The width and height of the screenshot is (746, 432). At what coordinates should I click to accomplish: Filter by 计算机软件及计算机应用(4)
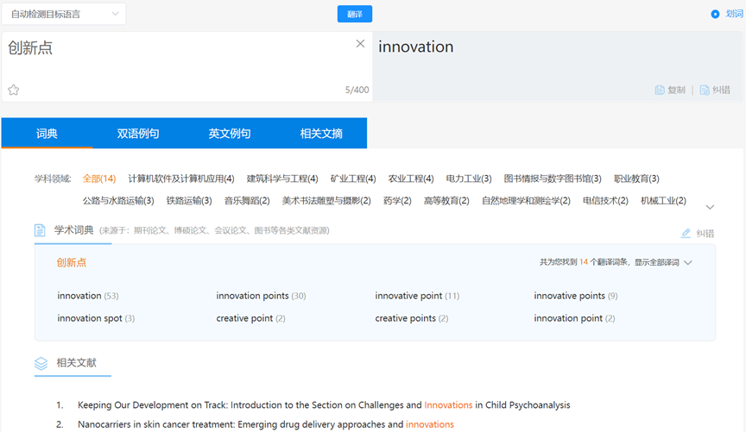(x=181, y=178)
